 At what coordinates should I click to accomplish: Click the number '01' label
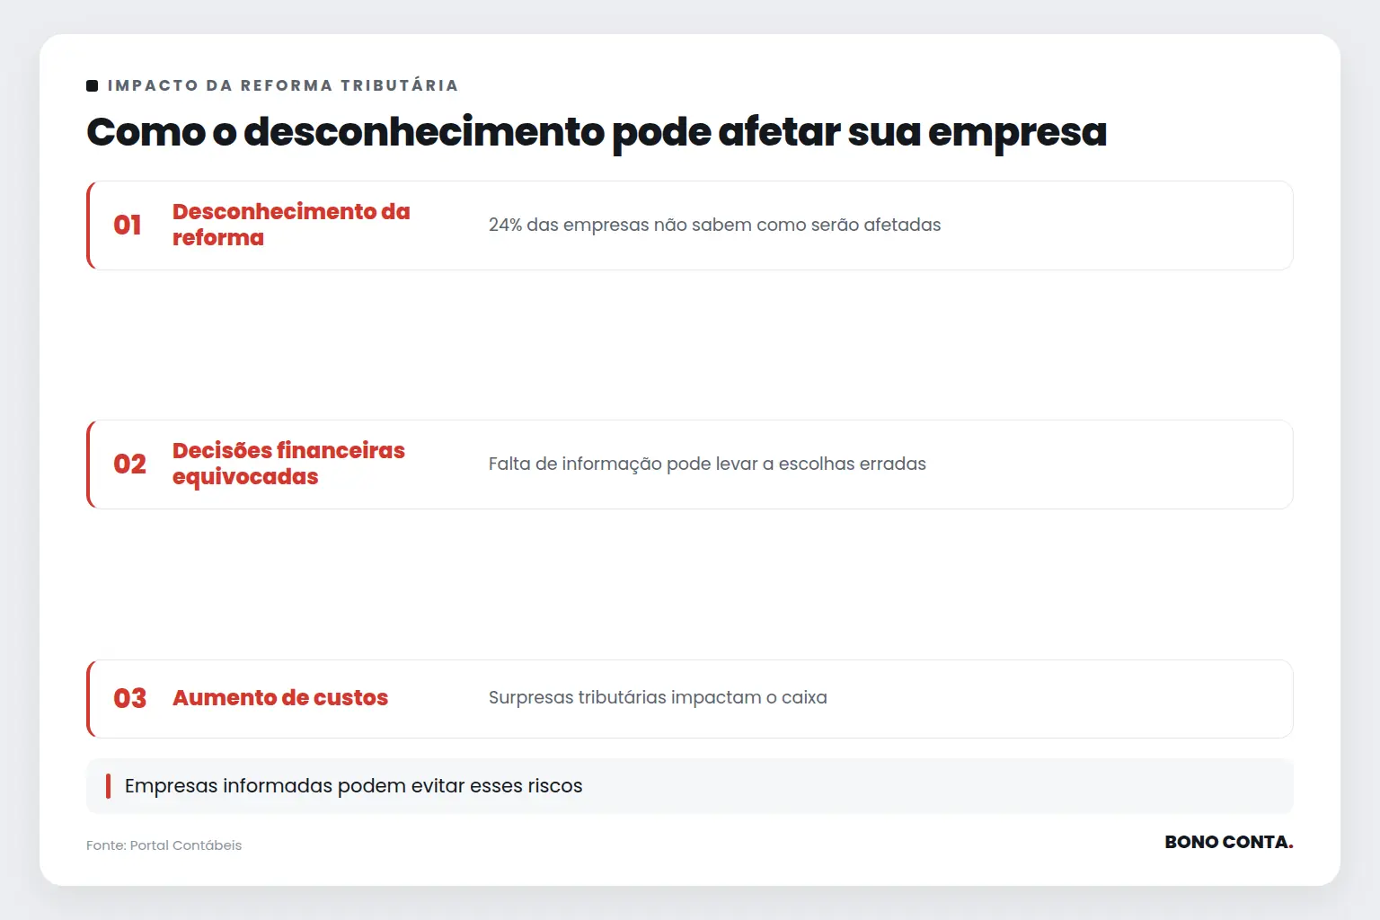pos(128,225)
